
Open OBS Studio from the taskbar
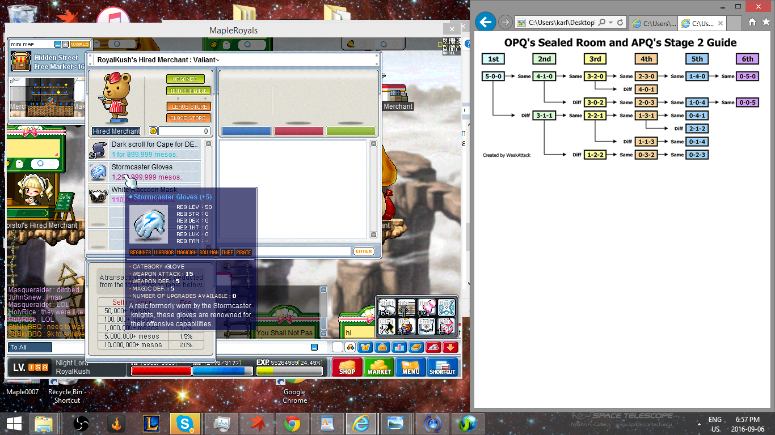[x=80, y=423]
